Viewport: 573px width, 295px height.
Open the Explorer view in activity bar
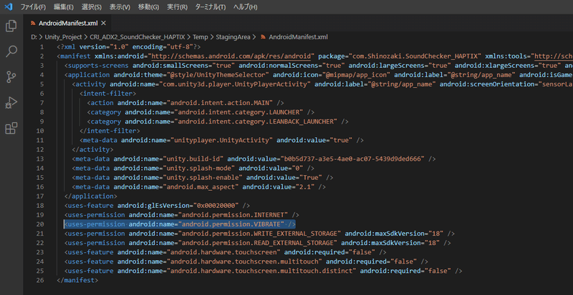click(11, 26)
